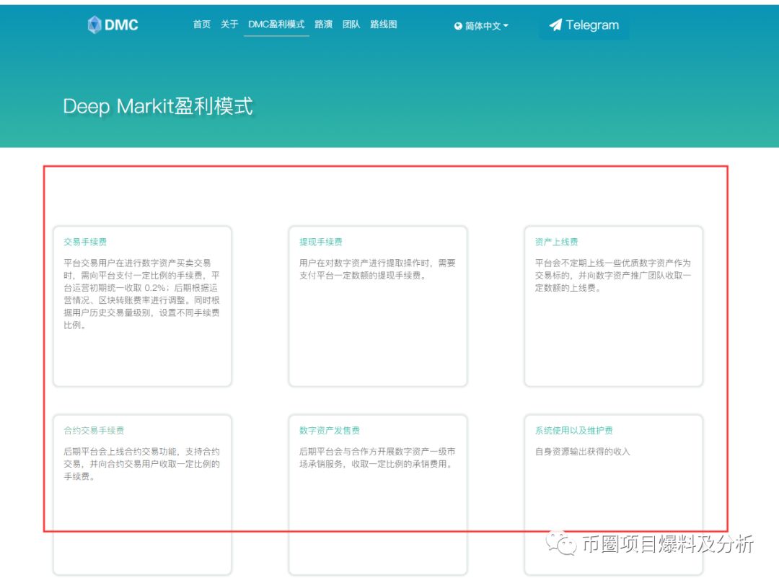This screenshot has width=779, height=578.
Task: Click the 合约交易手续费 description paragraph
Action: pyautogui.click(x=141, y=464)
